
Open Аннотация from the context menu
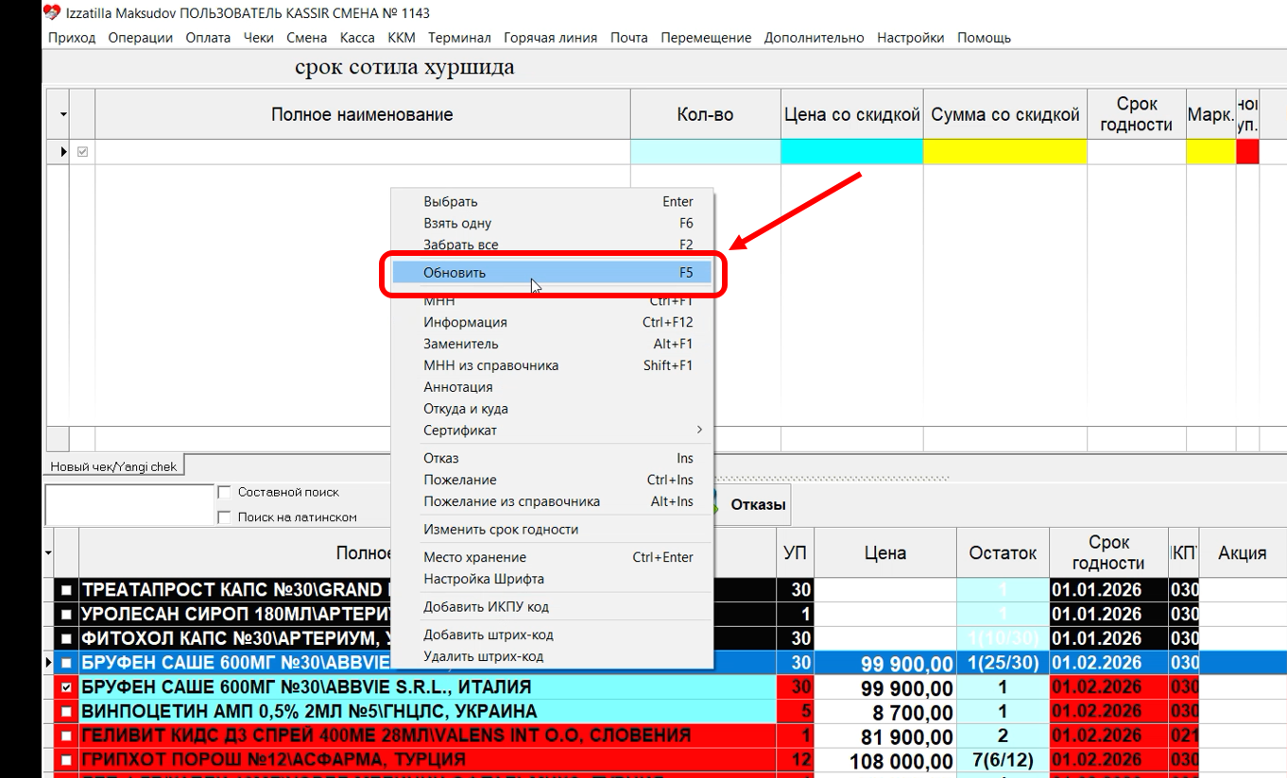pos(552,387)
